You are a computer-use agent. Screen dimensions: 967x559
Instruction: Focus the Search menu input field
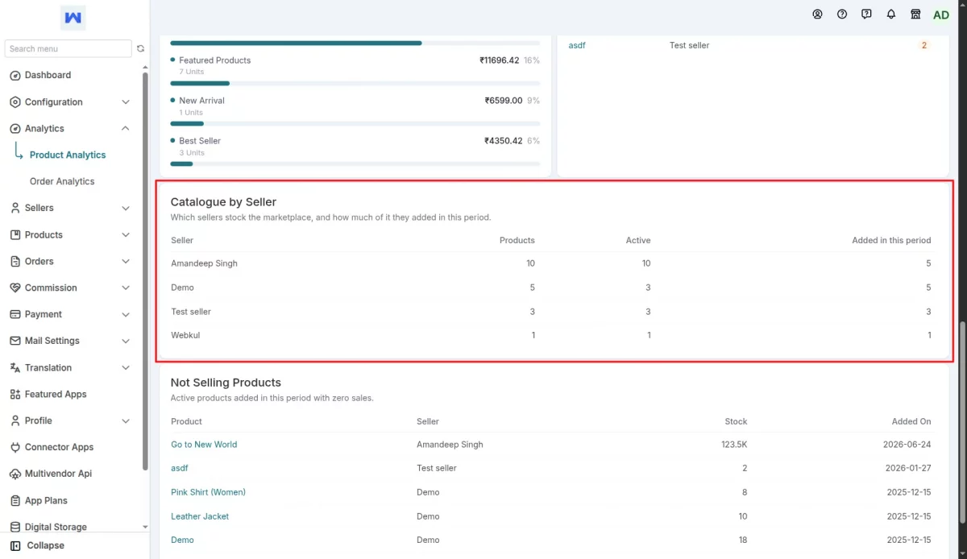[x=68, y=49]
